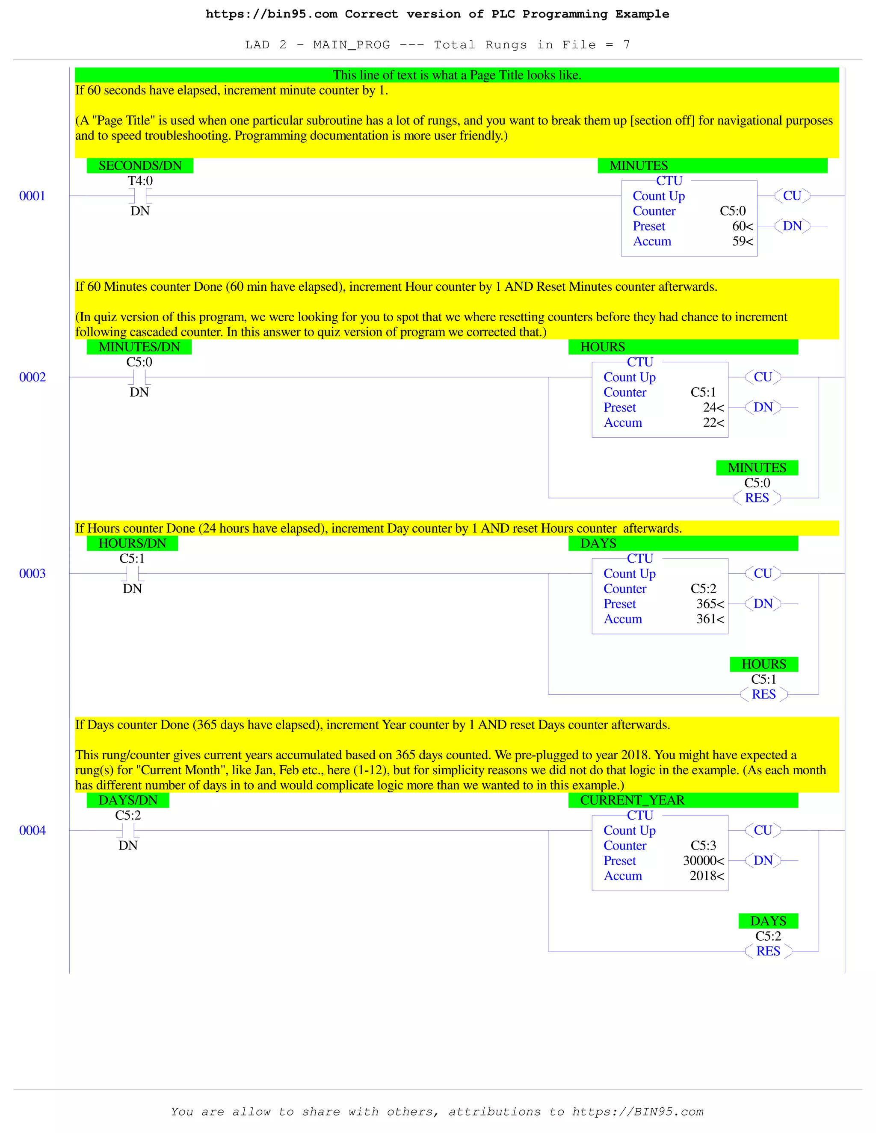Click the Accum value 59 of C5:0
The width and height of the screenshot is (876, 1133).
[743, 242]
